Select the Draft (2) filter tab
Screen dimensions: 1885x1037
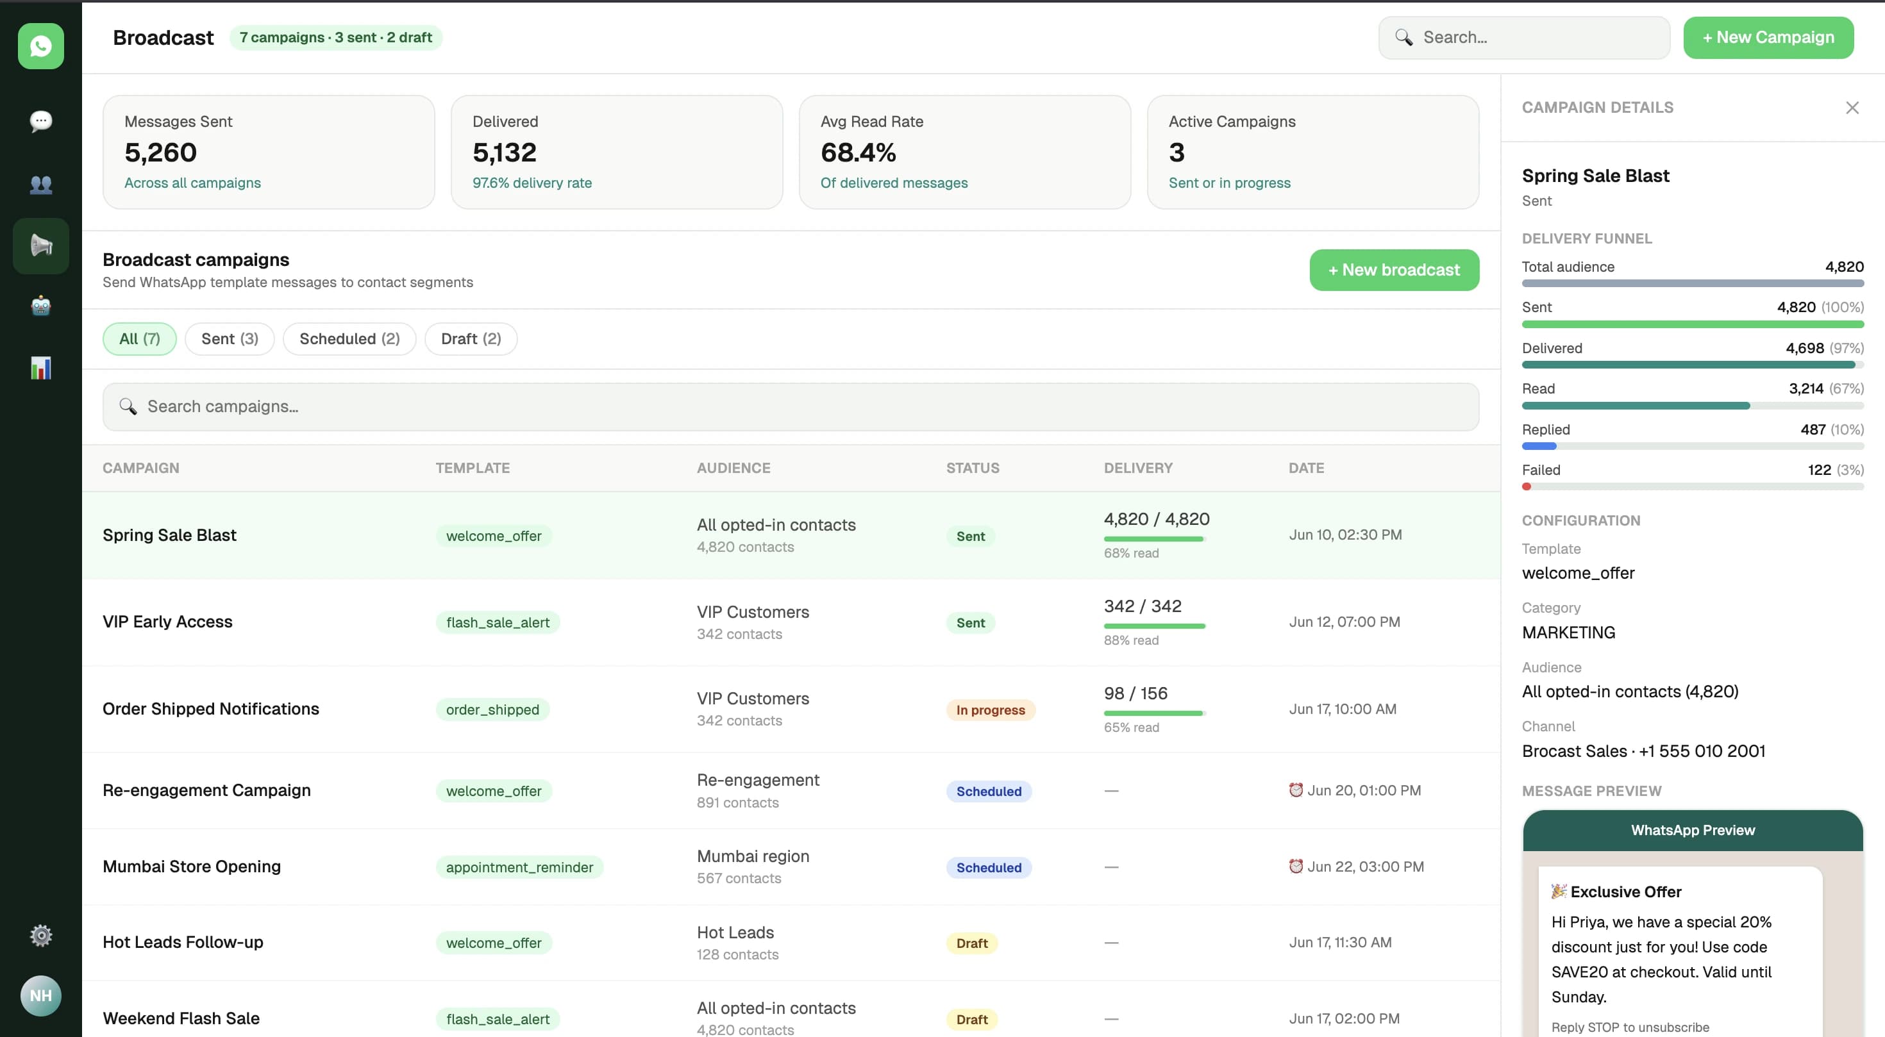click(x=471, y=338)
